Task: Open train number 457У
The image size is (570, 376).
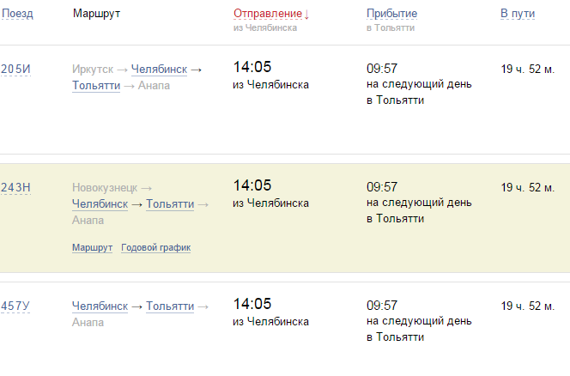Action: pyautogui.click(x=15, y=306)
